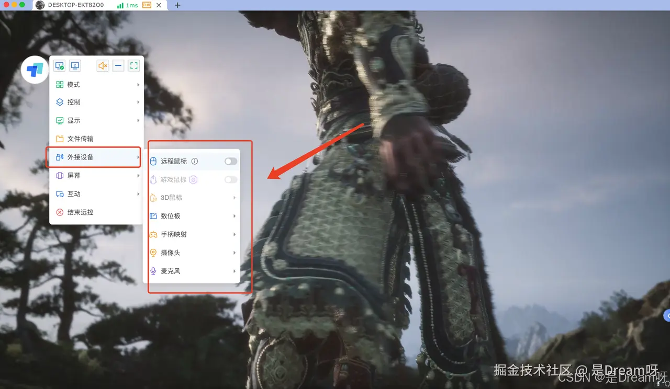This screenshot has width=670, height=389.
Task: Click the orange FHD quality badge
Action: click(x=147, y=5)
